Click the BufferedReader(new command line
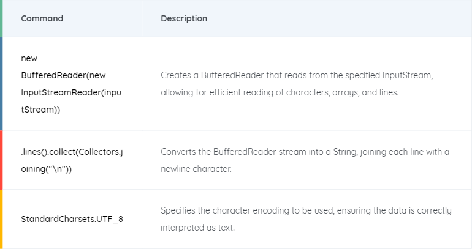This screenshot has height=249, width=472. point(64,75)
